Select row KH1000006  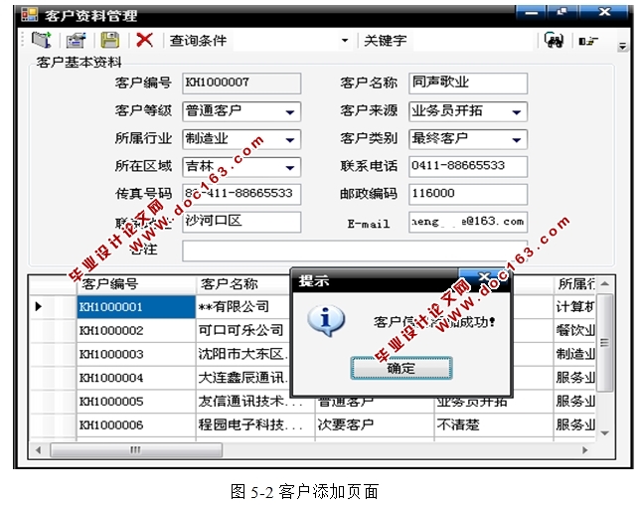click(x=136, y=425)
